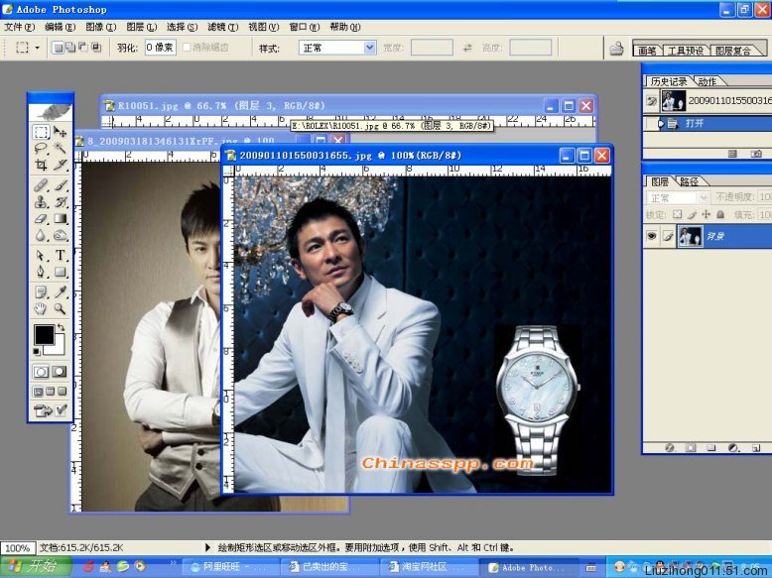
Task: Toggle lock transparent pixels in Layers panel
Action: coord(678,214)
